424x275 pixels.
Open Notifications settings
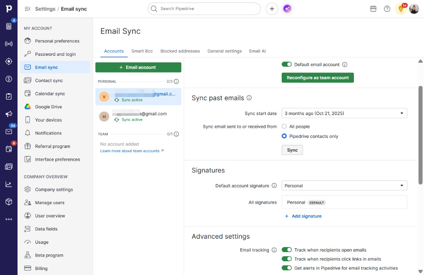point(55,133)
